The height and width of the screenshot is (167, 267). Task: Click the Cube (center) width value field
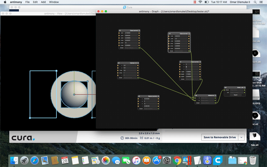192,72
